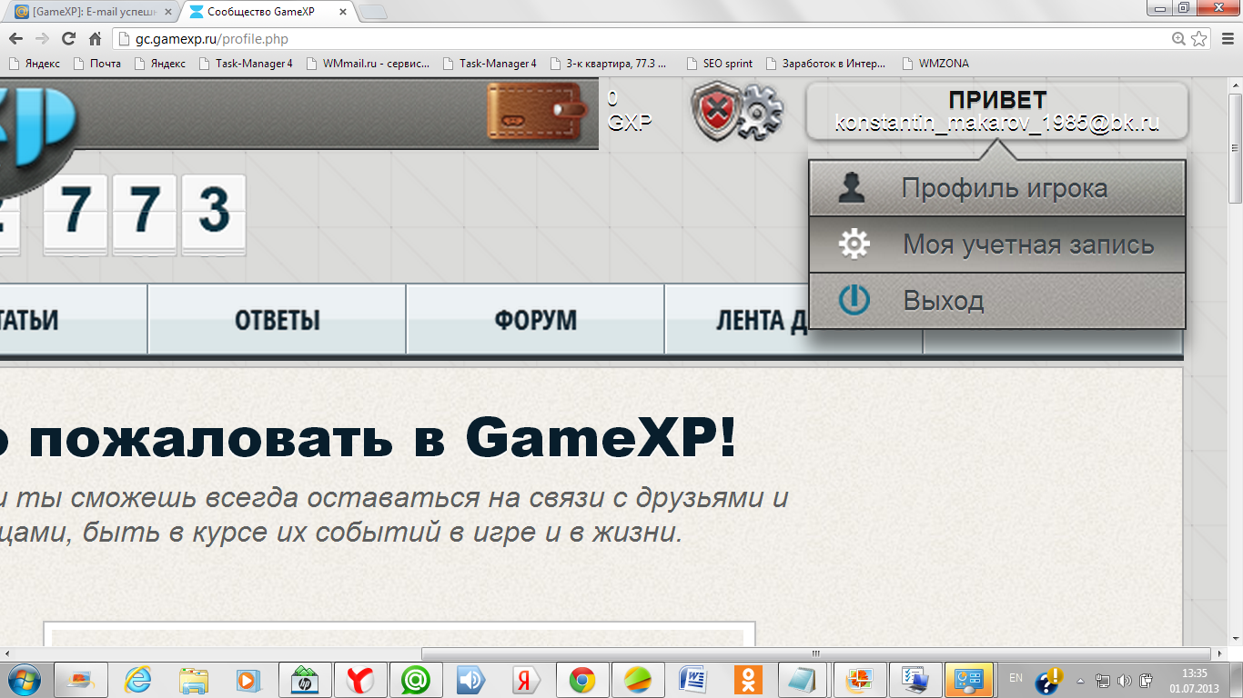Close the [GameXP]: E-mail tab

167,13
